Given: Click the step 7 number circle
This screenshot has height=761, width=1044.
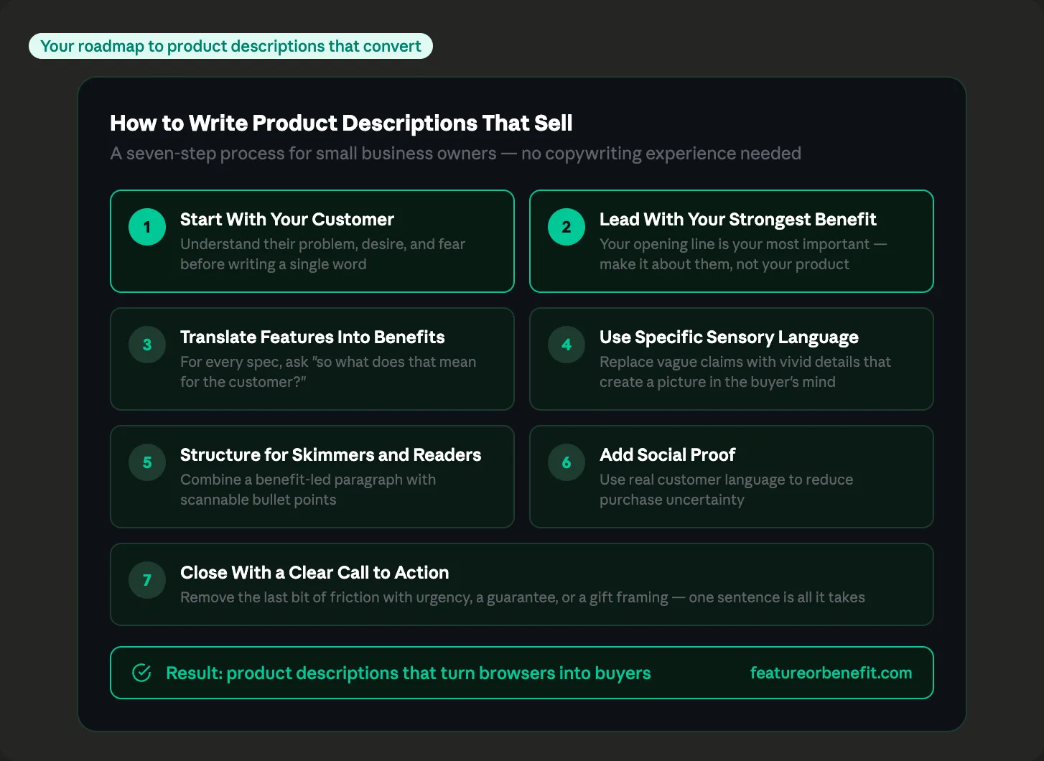Looking at the screenshot, I should pyautogui.click(x=147, y=580).
